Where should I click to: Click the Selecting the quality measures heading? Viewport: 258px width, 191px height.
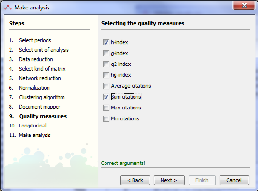pyautogui.click(x=143, y=23)
